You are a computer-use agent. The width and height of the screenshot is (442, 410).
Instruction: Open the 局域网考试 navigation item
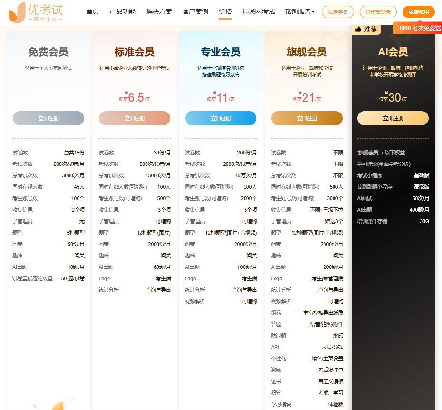pyautogui.click(x=257, y=11)
